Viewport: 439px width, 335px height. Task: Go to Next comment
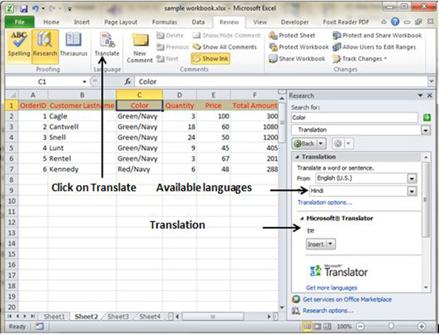point(168,59)
